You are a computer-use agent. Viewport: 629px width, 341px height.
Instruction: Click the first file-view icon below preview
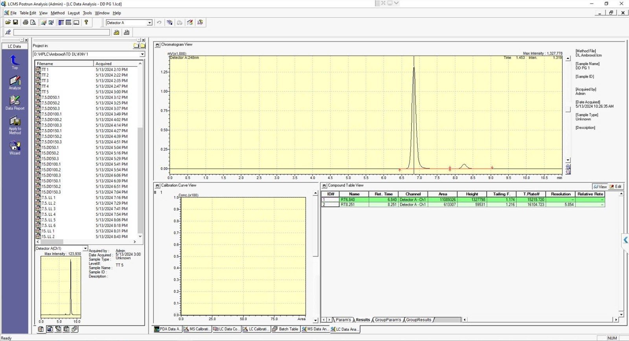tap(40, 329)
